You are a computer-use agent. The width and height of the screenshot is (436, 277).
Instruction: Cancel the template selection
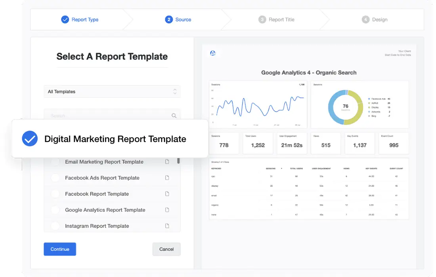[166, 249]
